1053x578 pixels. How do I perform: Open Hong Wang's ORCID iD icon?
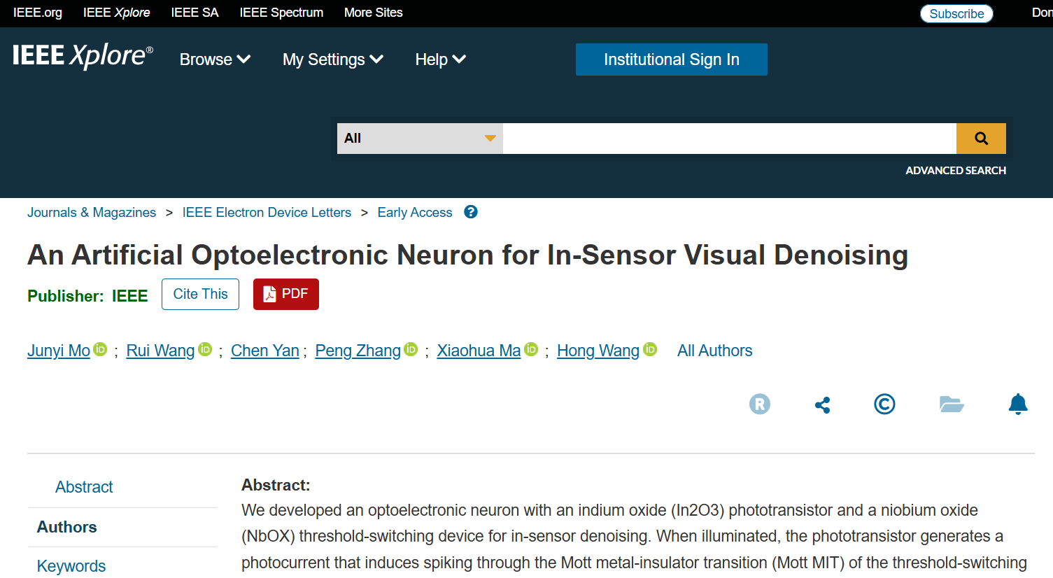click(x=651, y=349)
